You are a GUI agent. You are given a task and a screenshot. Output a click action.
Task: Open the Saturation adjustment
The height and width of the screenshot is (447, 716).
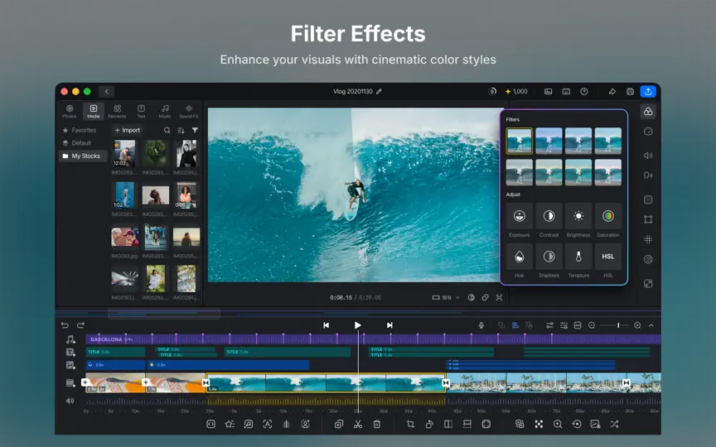tap(607, 216)
